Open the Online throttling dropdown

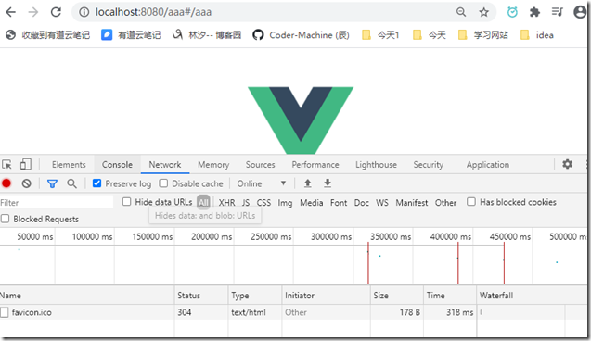tap(261, 183)
